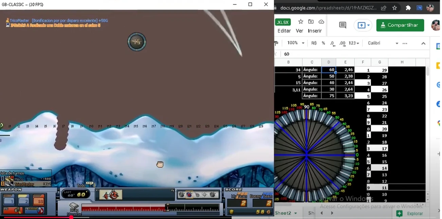Click the game power bar marker

point(167,207)
